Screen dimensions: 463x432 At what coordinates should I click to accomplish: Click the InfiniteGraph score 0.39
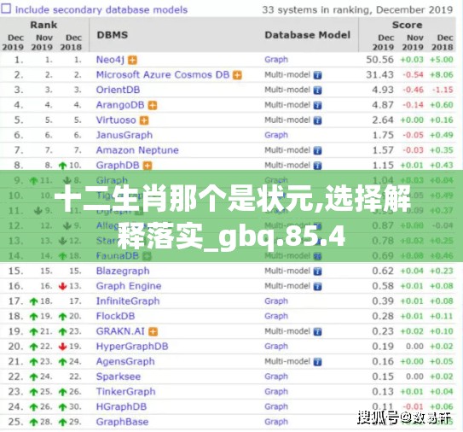(383, 301)
